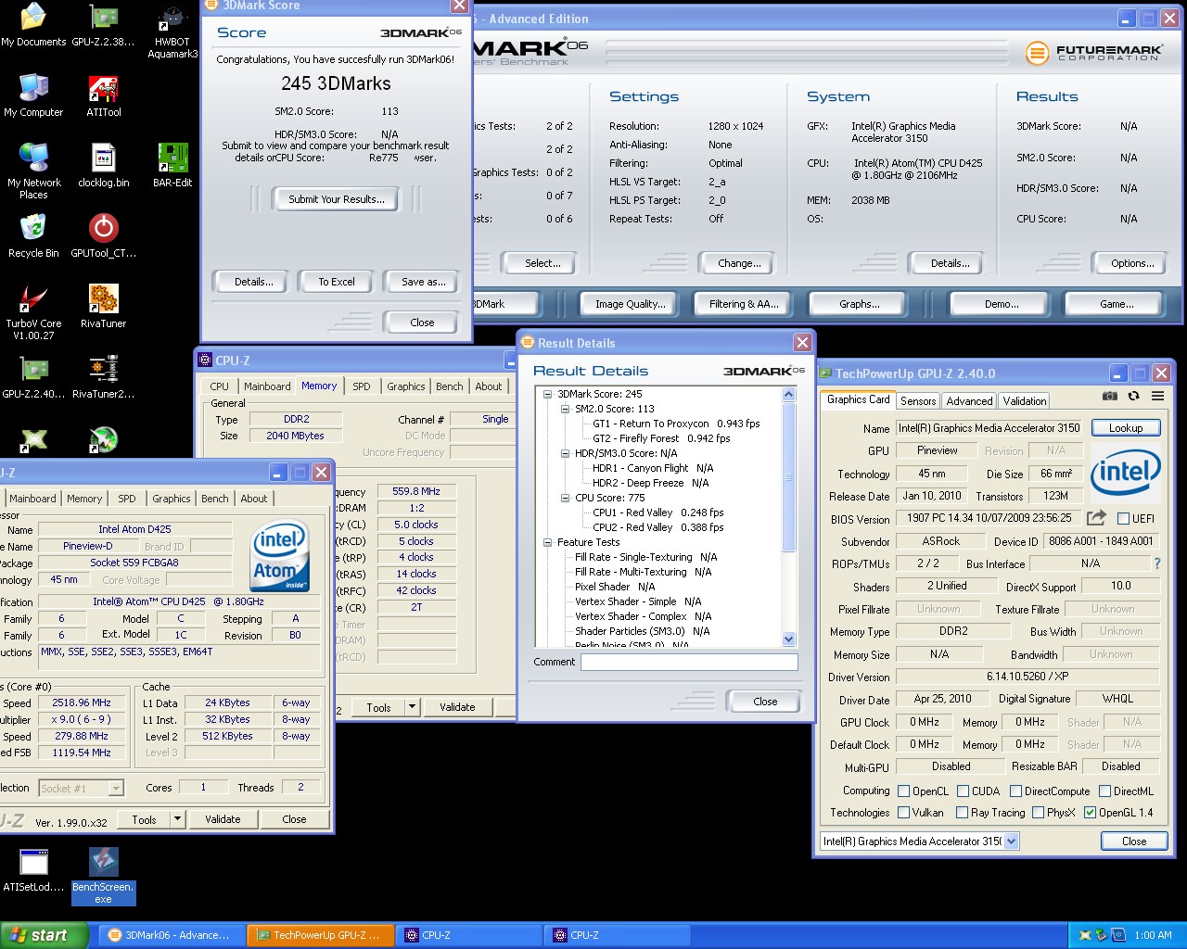Collapse HDR/SM3.0 Score node
The width and height of the screenshot is (1187, 949).
[565, 453]
